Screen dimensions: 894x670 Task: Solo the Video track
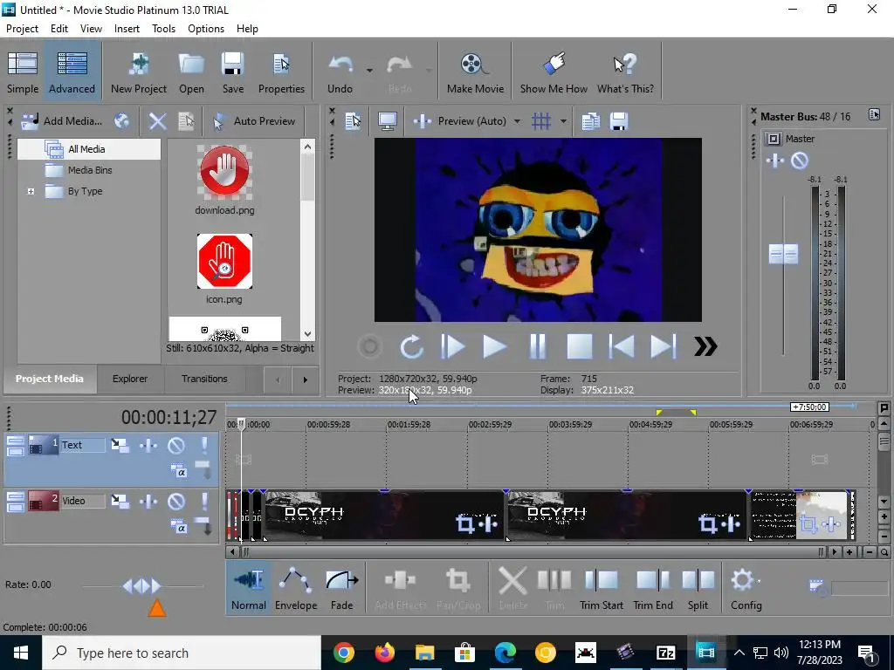[x=204, y=501]
